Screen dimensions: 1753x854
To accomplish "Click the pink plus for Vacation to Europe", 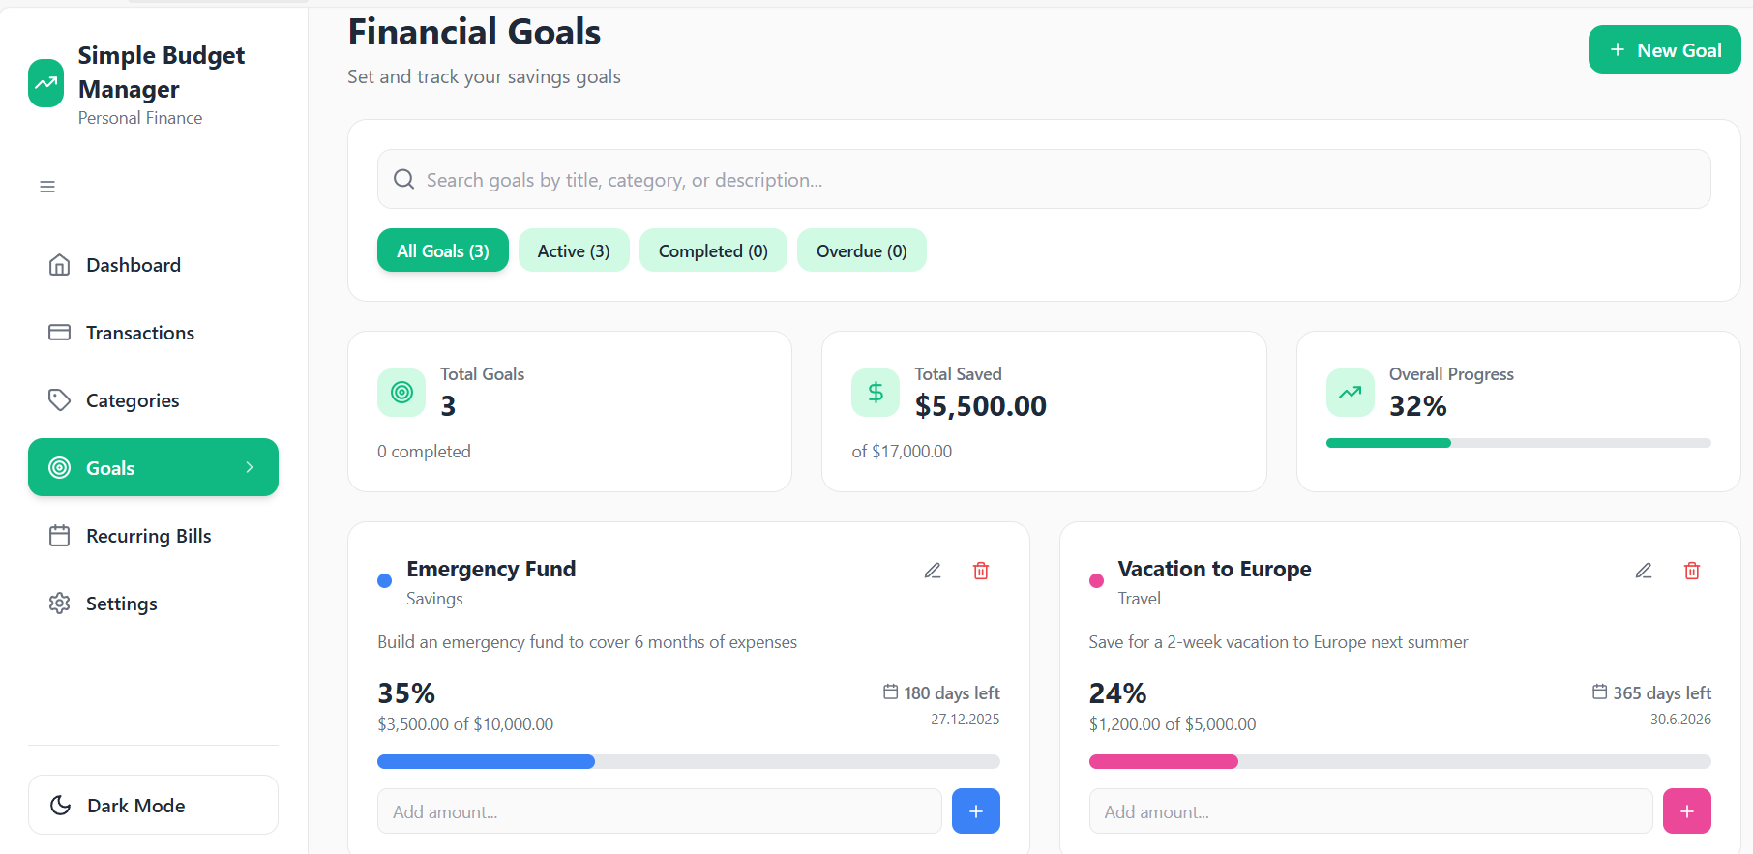I will point(1687,811).
